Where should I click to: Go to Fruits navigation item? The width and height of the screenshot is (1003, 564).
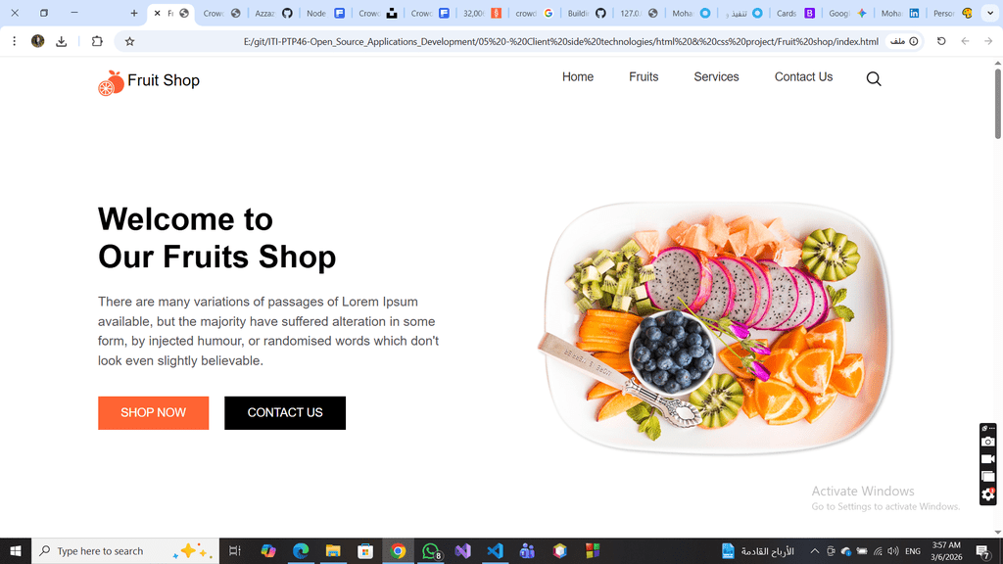(644, 76)
